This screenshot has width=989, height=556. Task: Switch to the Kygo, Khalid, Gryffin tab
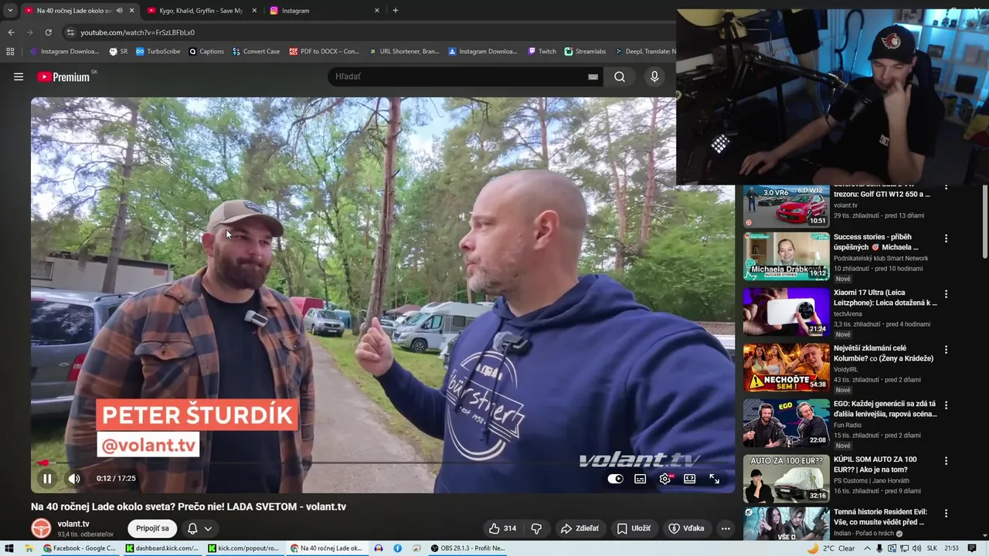click(201, 11)
